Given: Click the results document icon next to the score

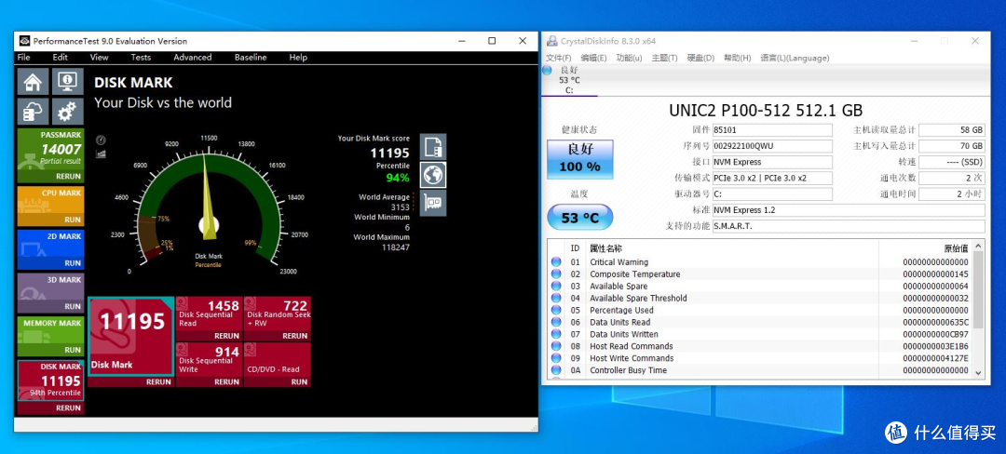Looking at the screenshot, I should [433, 147].
